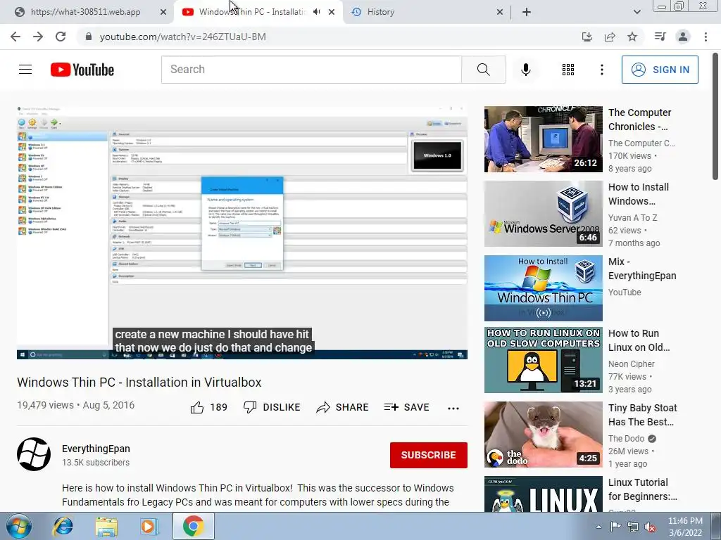Screen dimensions: 721x540
Task: Go to YouTube home via the logo
Action: 82,70
